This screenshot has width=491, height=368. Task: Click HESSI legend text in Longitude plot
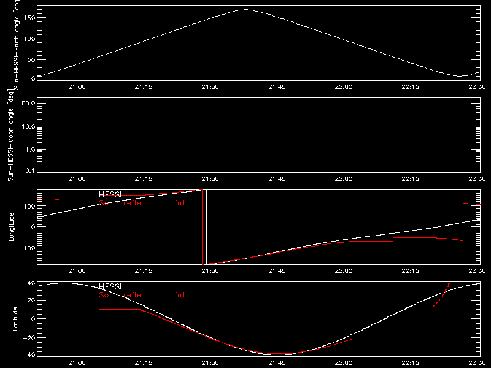110,194
